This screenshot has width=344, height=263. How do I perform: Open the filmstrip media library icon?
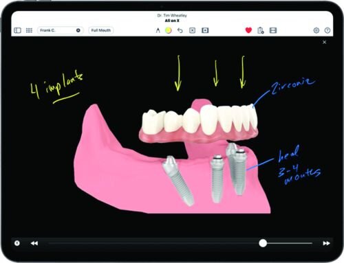pyautogui.click(x=273, y=30)
